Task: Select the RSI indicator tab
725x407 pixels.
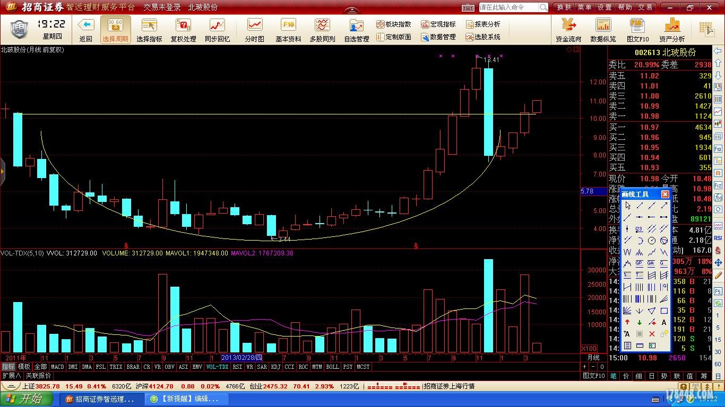Action: [x=237, y=367]
